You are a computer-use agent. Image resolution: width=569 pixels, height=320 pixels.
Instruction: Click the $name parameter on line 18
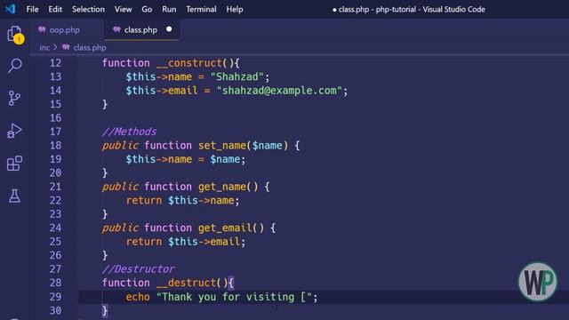click(267, 146)
